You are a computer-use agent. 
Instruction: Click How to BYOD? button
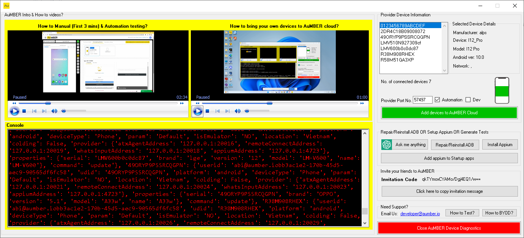coord(499,213)
